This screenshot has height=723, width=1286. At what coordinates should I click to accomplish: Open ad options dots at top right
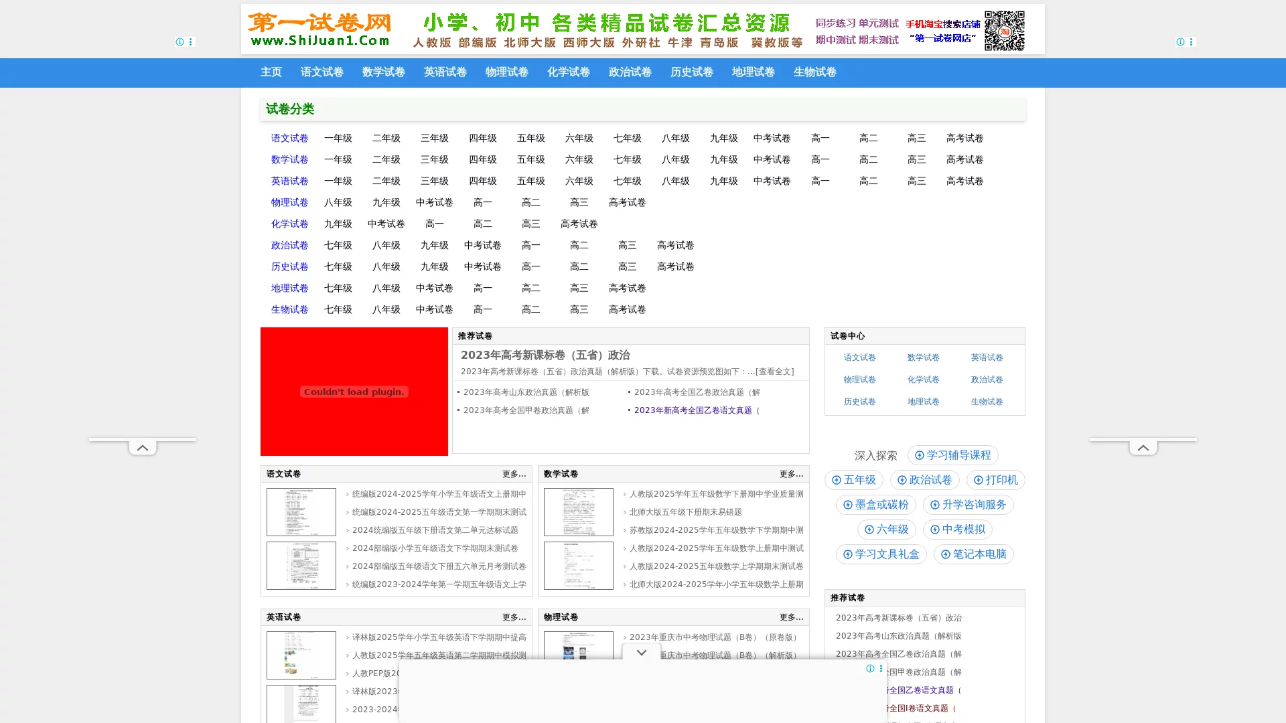(x=1191, y=42)
